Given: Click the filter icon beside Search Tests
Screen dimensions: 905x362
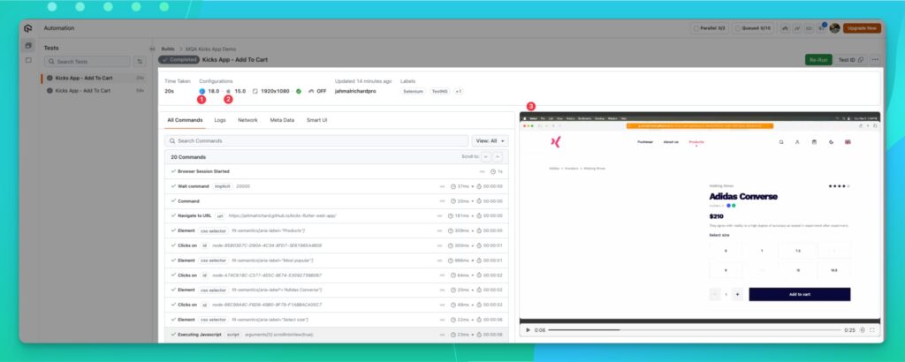Looking at the screenshot, I should [140, 61].
